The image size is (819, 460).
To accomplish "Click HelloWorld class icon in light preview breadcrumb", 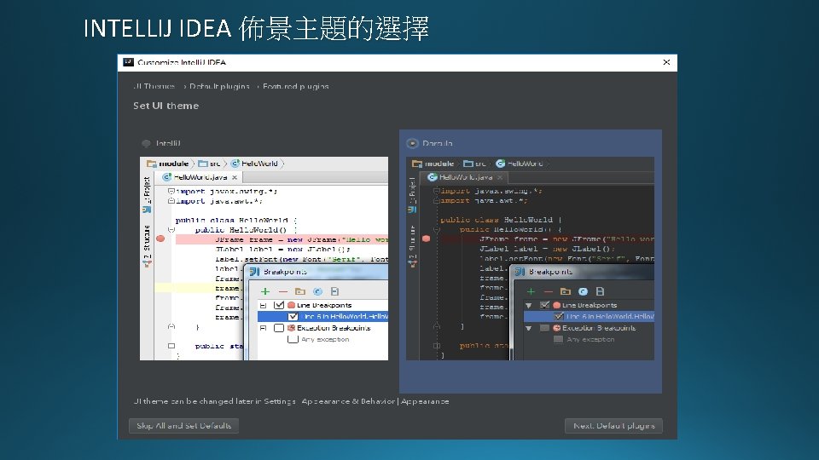I will pyautogui.click(x=235, y=164).
